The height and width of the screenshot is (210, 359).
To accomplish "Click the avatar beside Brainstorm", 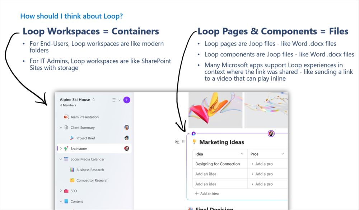I will coord(127,148).
